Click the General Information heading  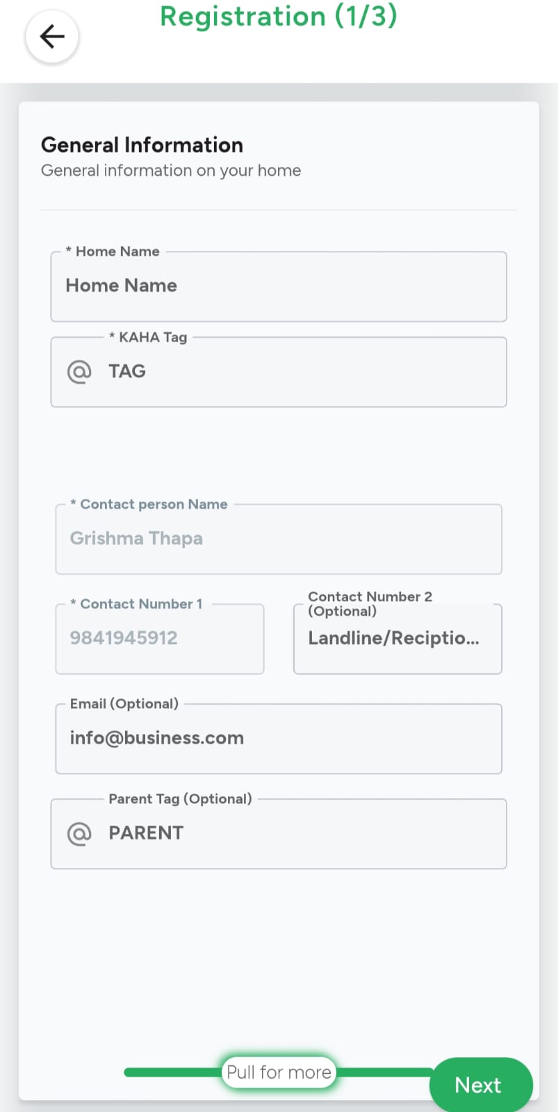142,145
